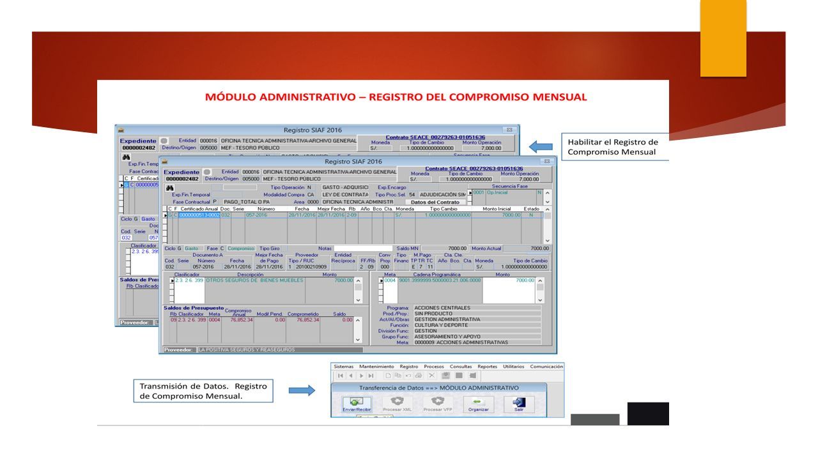
Task: Click the Procesar XML button
Action: 397,404
